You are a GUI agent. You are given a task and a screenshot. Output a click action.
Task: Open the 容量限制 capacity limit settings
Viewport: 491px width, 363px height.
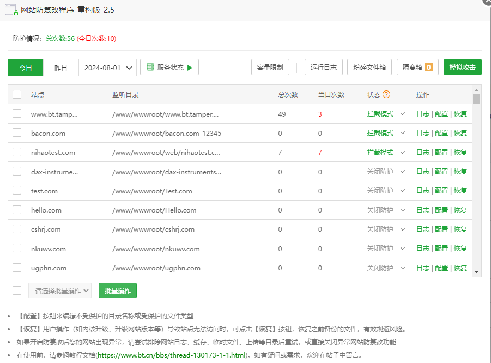pos(270,68)
